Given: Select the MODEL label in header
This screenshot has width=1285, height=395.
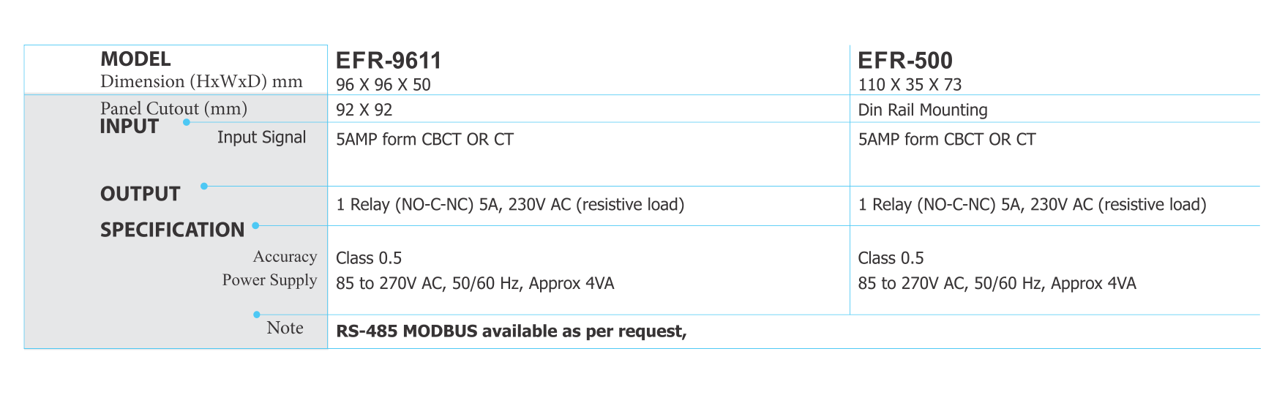Looking at the screenshot, I should coord(135,59).
